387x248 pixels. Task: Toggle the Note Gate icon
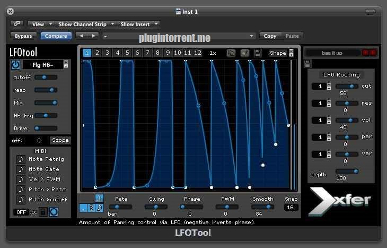(x=21, y=169)
